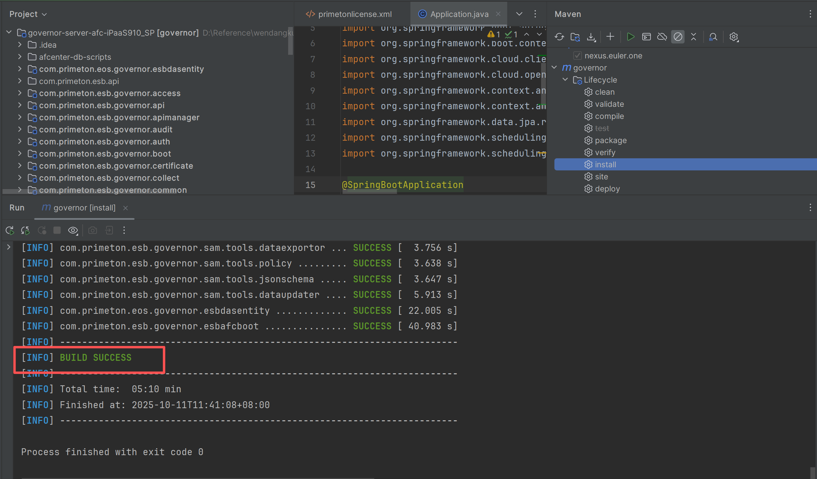817x479 pixels.
Task: Click the com.primeton.esb.governor.boot module
Action: click(105, 154)
